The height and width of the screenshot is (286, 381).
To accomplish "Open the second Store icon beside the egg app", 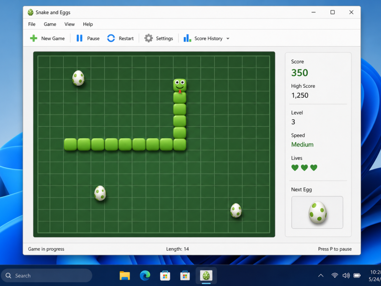I will tap(185, 276).
